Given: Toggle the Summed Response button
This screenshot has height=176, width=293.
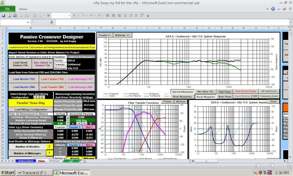Looking at the screenshot, I should pos(182,92).
